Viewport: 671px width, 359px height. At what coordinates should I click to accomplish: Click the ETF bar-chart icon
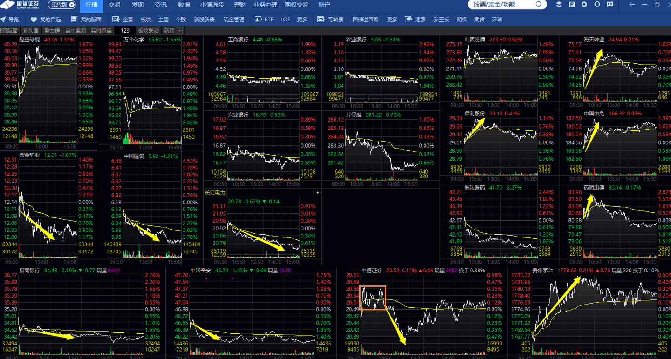258,20
